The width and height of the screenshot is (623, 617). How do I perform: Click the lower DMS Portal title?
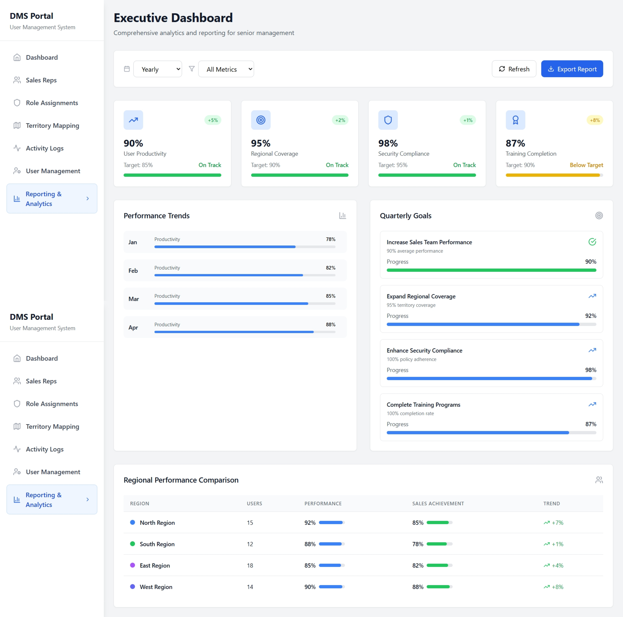[32, 317]
